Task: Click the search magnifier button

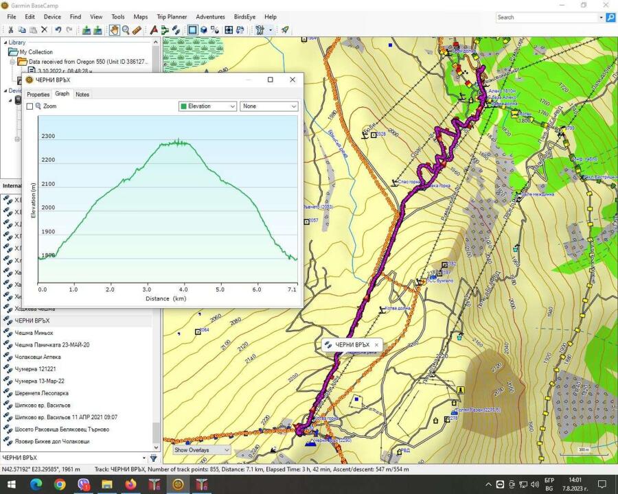Action: pos(610,17)
